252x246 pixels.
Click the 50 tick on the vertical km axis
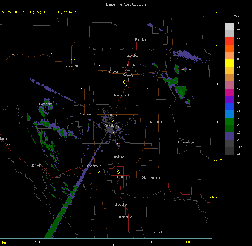click(x=216, y=84)
